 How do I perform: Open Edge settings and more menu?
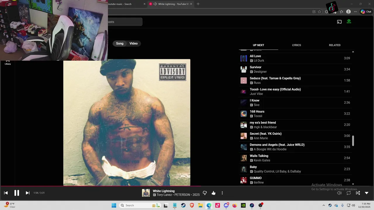(x=356, y=12)
